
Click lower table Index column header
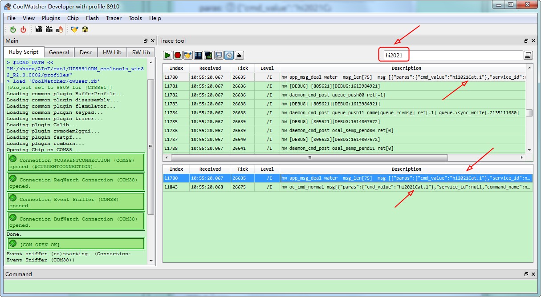(x=176, y=169)
